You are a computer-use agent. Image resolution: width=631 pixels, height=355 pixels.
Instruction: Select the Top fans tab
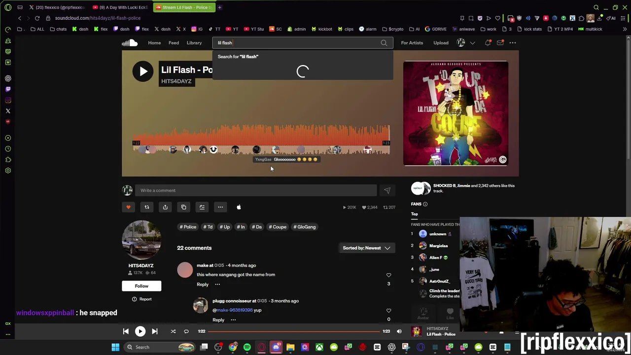[x=415, y=214]
